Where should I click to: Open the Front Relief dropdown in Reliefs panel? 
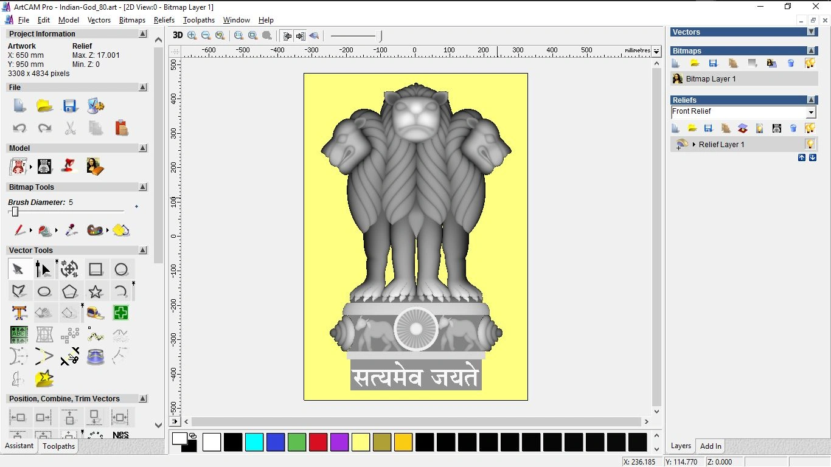[812, 111]
